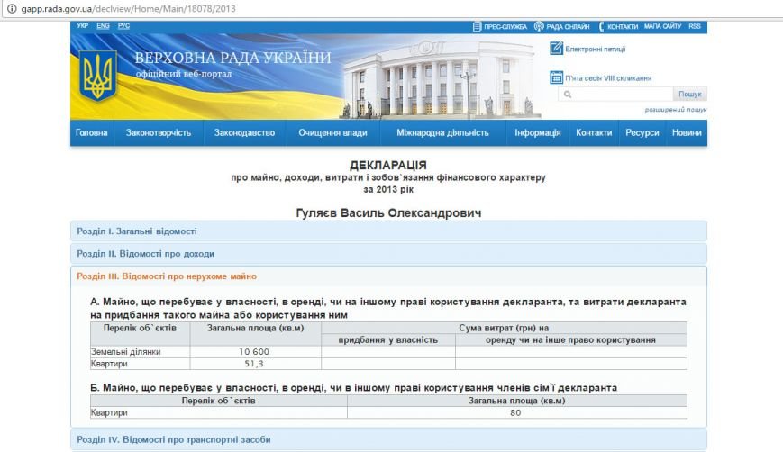
Task: Switch language to ENG
Action: [x=103, y=26]
